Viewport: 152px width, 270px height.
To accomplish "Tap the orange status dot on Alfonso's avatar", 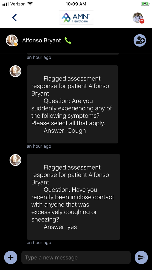I will coord(16,45).
